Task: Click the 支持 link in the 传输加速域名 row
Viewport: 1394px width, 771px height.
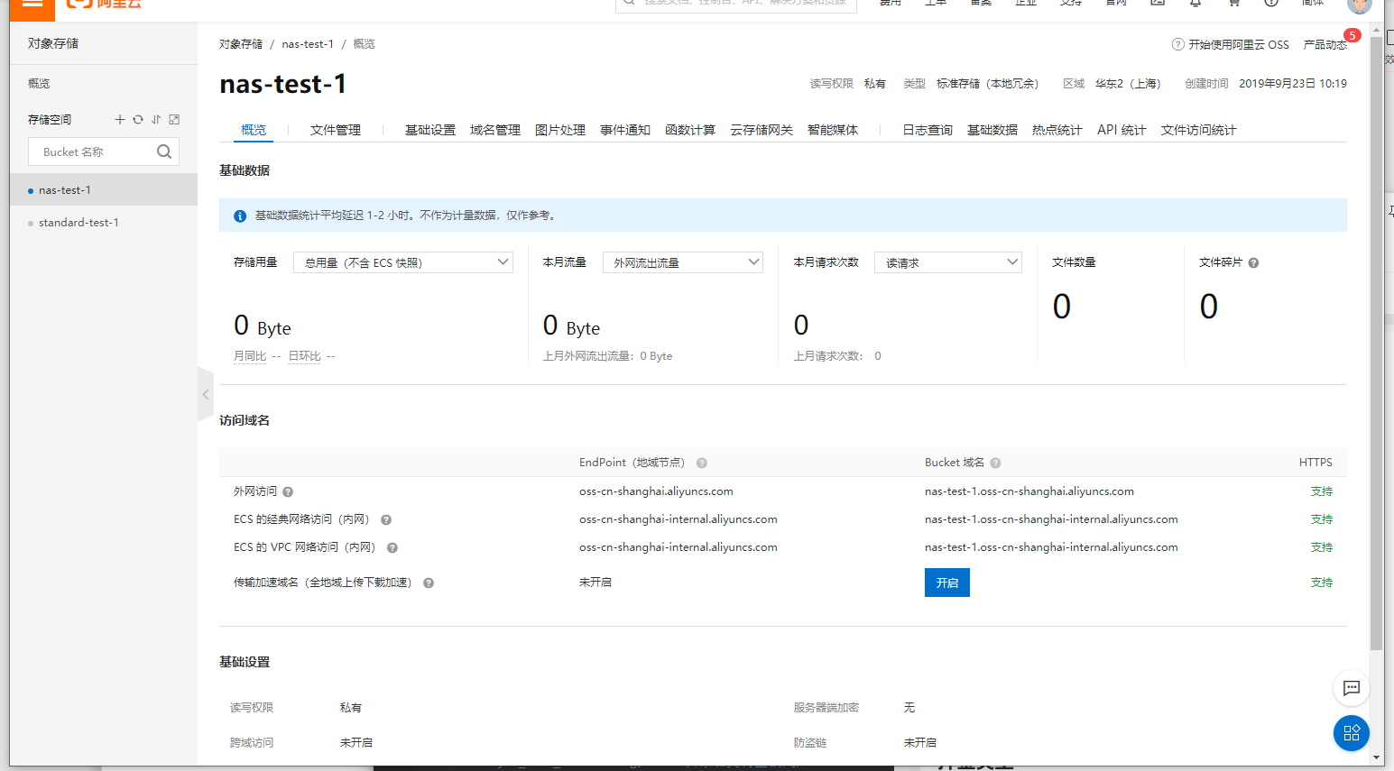Action: 1322,583
